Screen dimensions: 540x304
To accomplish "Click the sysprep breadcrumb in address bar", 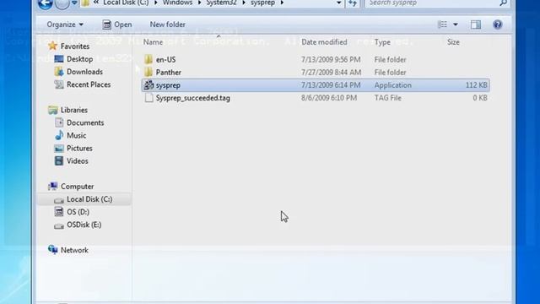I will click(x=262, y=3).
